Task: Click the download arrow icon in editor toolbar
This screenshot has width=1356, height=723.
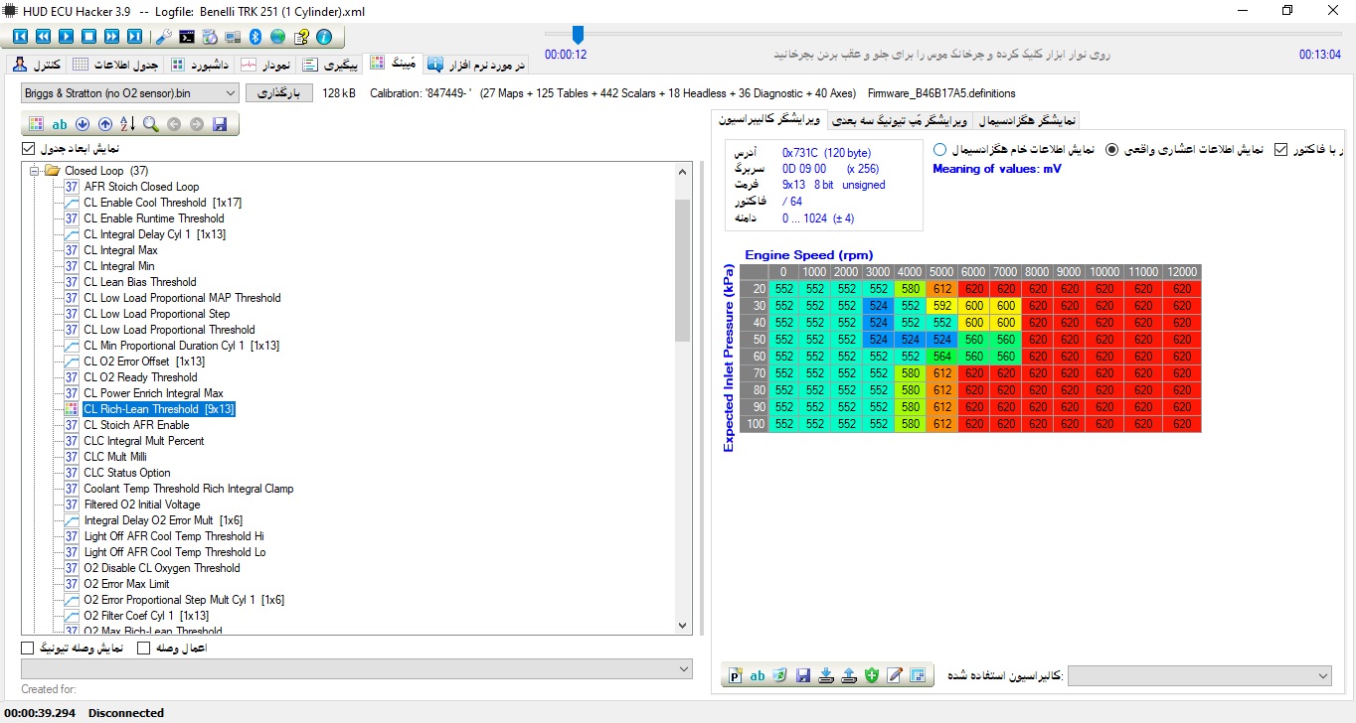Action: click(x=826, y=675)
